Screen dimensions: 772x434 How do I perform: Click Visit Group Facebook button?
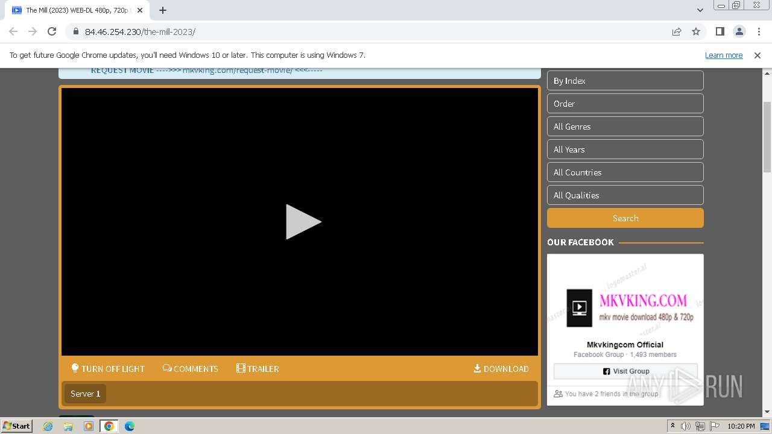(x=625, y=371)
